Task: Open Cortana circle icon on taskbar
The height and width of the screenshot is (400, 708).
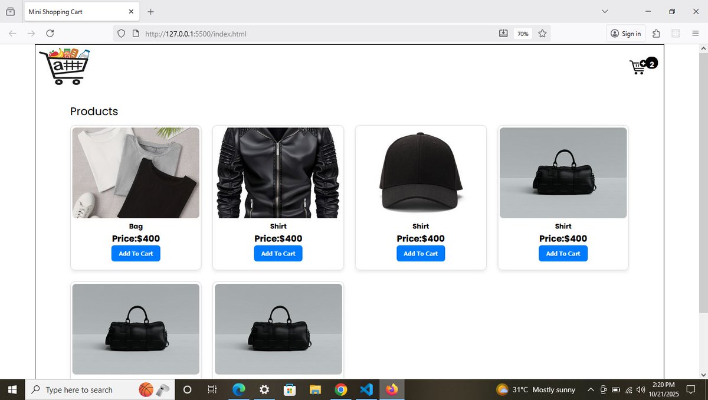Action: click(x=188, y=390)
